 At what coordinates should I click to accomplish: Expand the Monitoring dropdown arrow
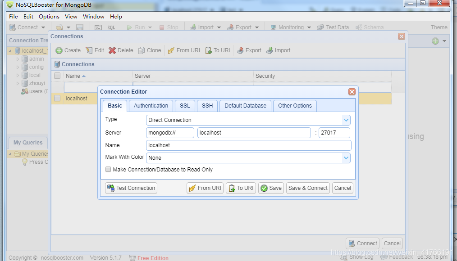309,27
